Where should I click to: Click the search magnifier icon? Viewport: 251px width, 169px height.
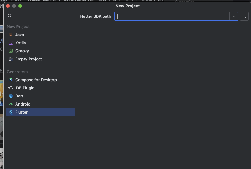click(x=10, y=16)
